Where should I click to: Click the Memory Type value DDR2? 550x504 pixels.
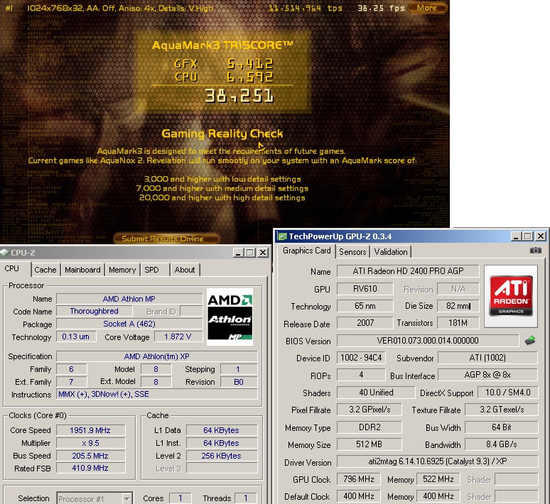pos(370,427)
